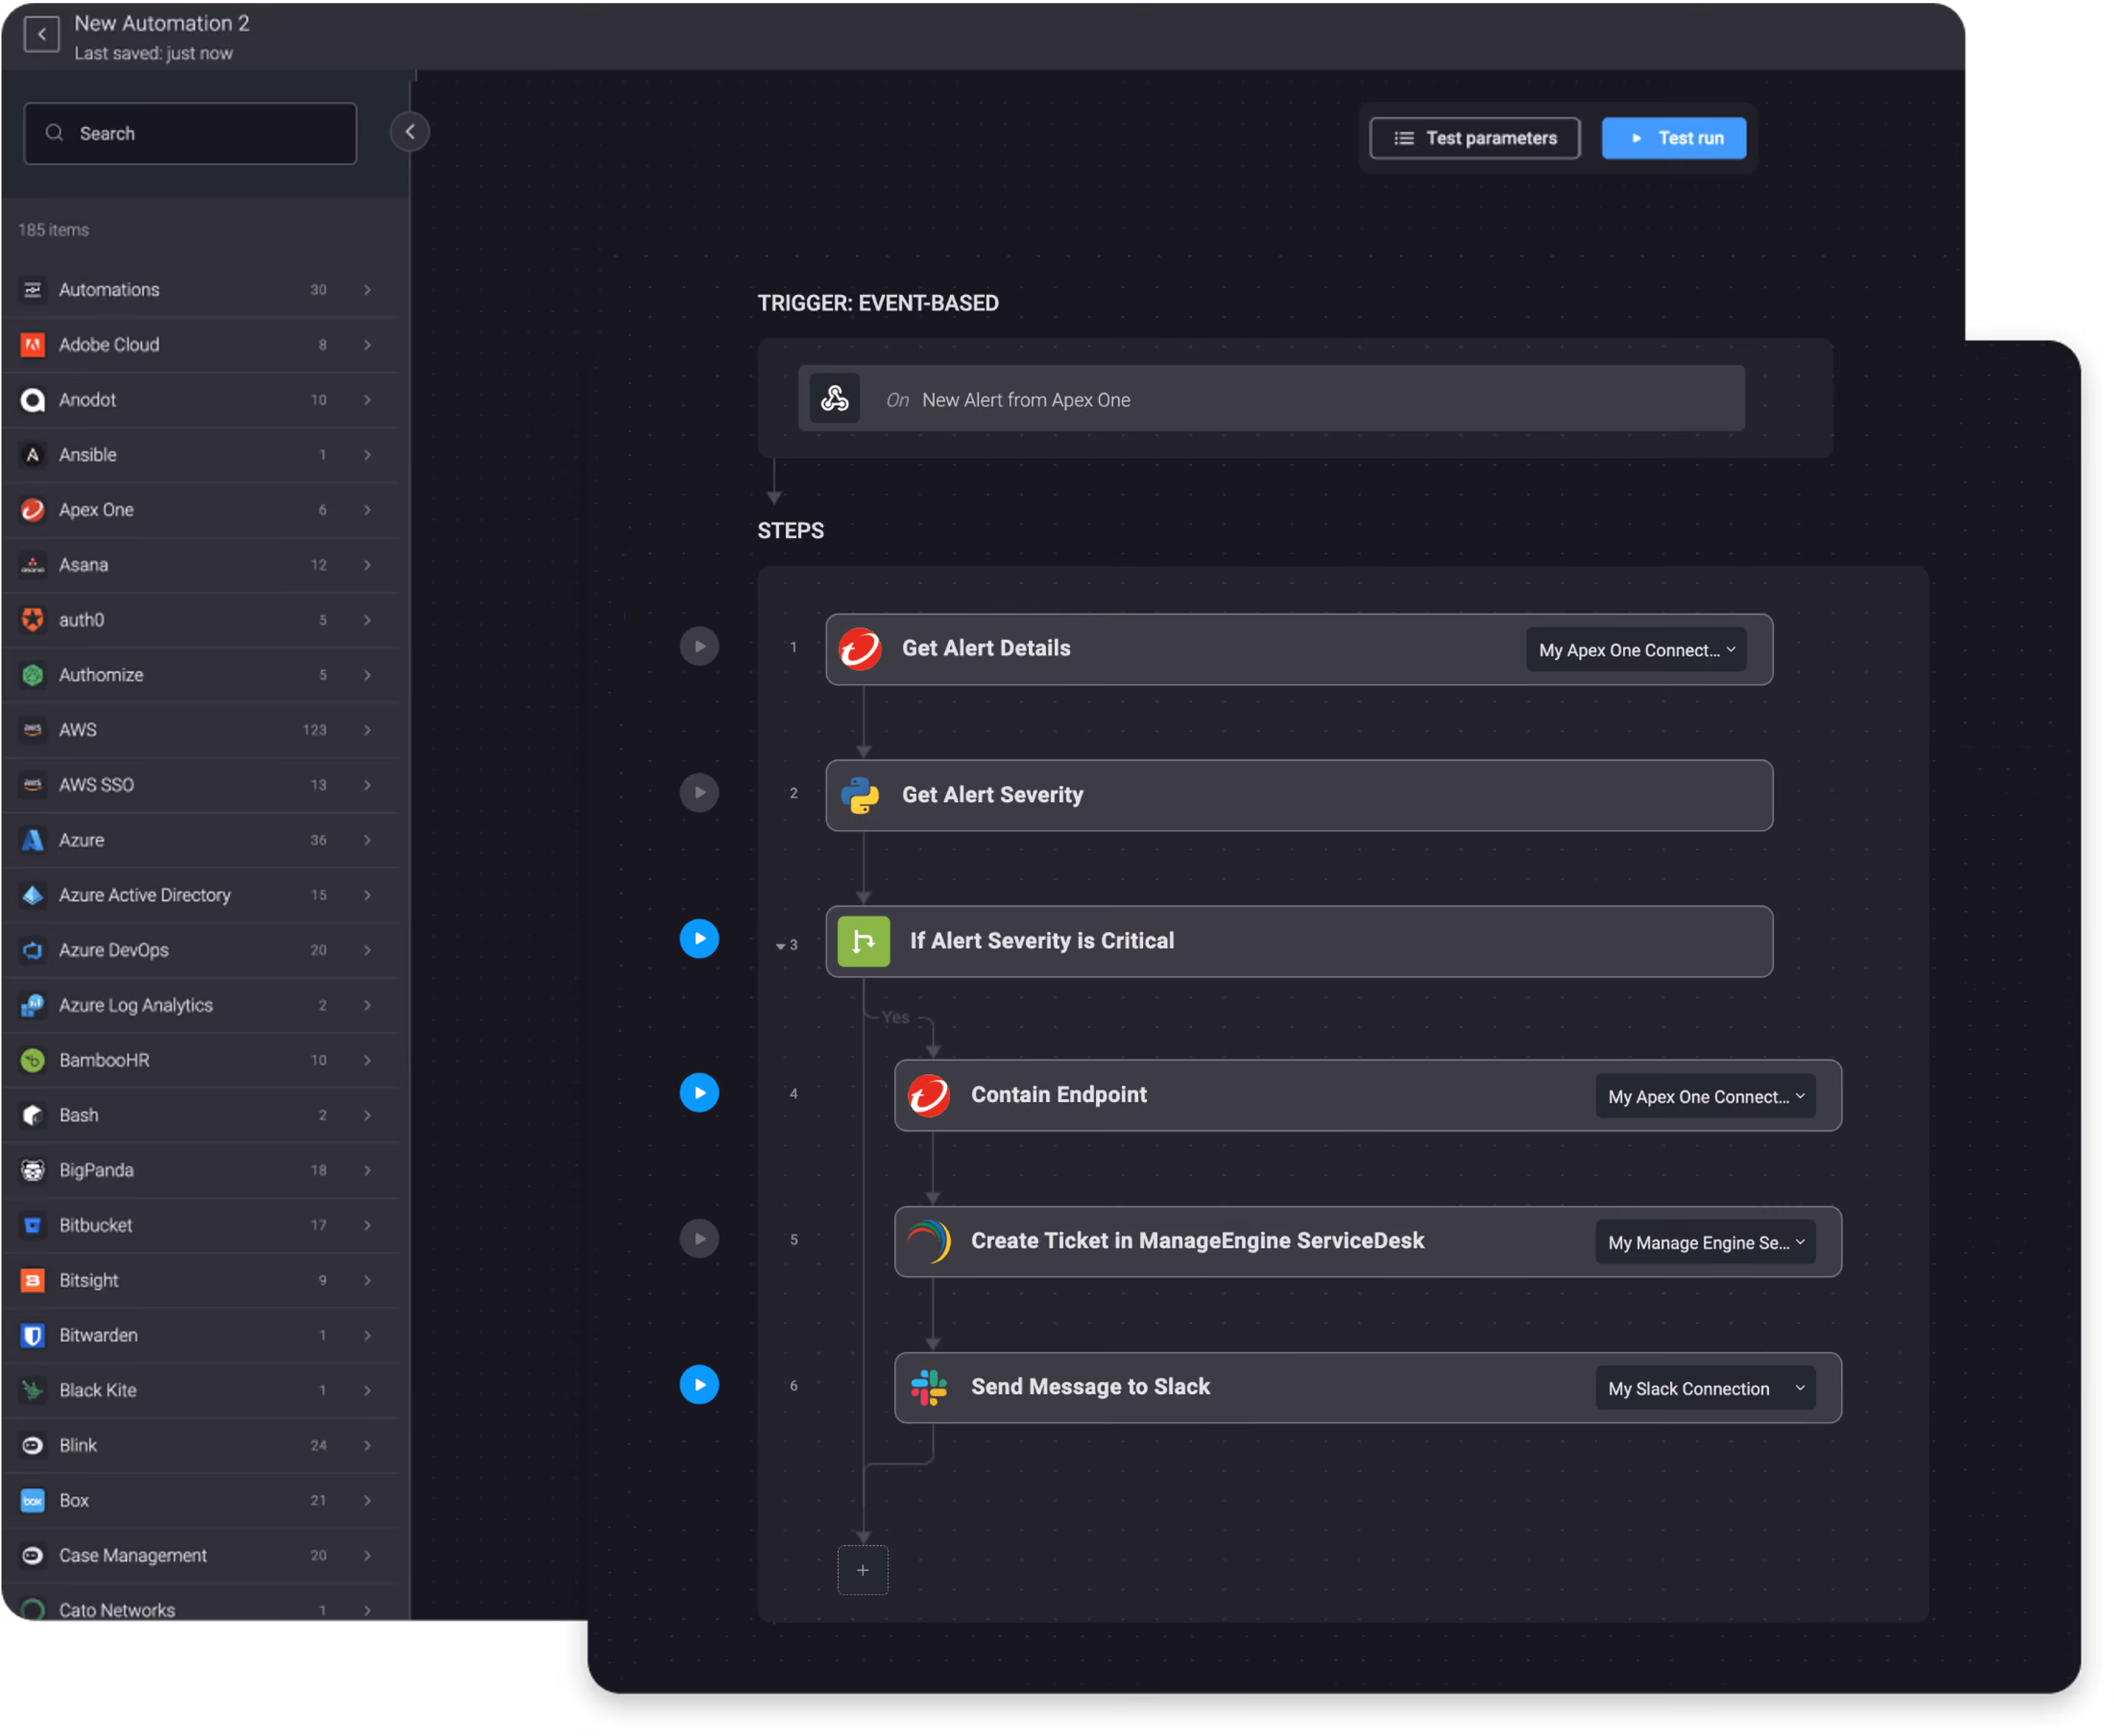
Task: Click the Search input field
Action: (190, 133)
